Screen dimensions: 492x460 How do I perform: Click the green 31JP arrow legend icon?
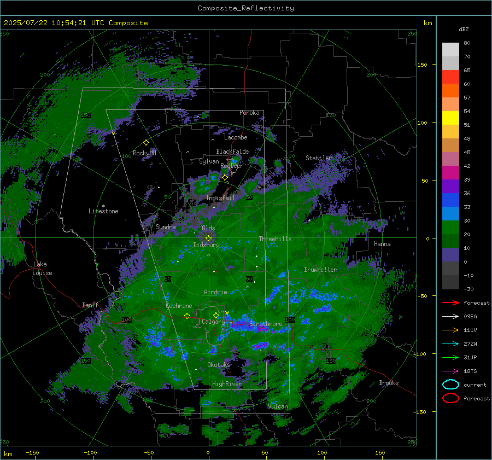[x=450, y=357]
